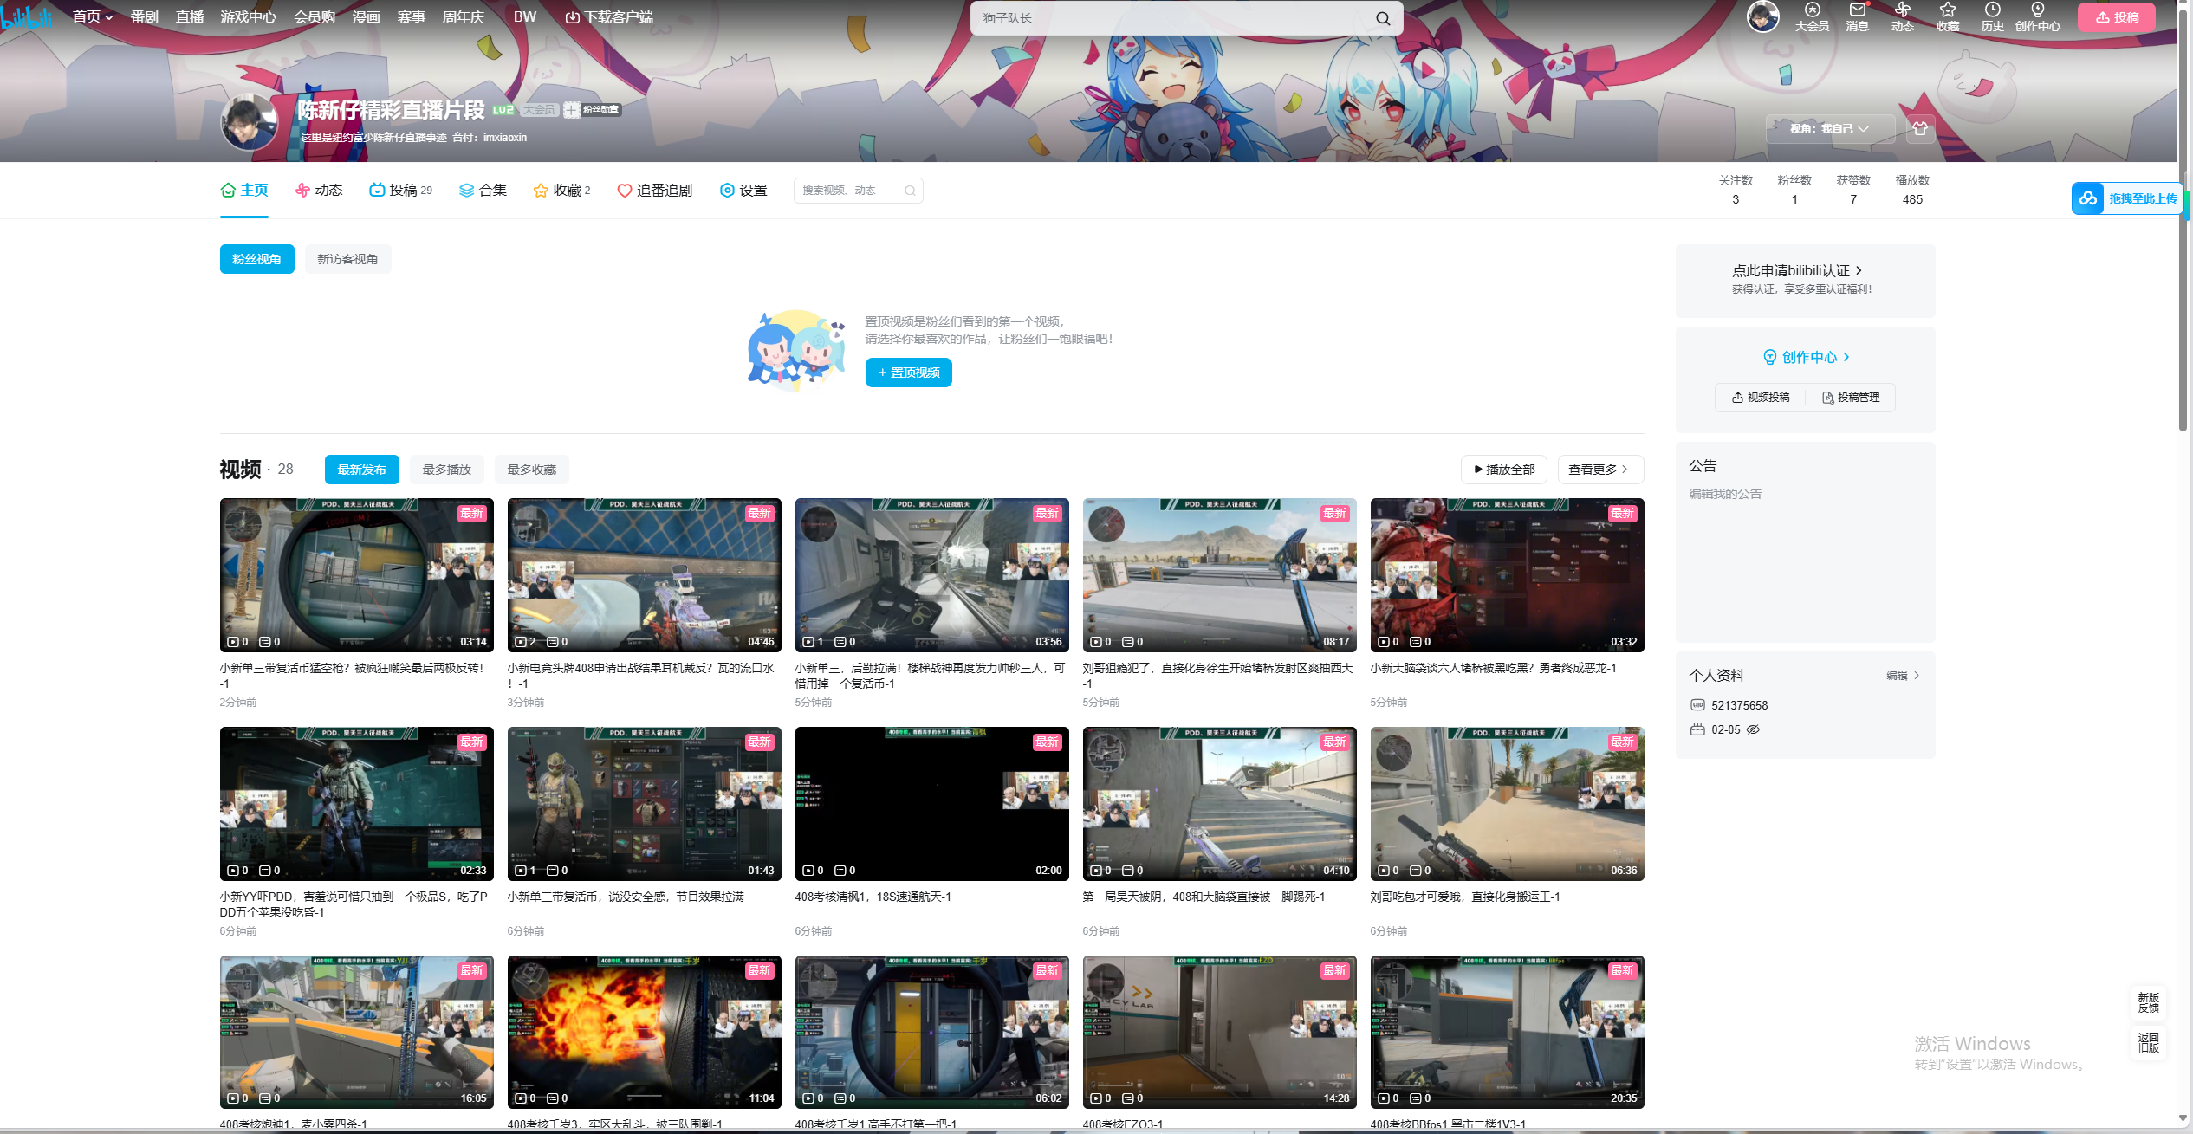The image size is (2193, 1134).
Task: Expand 查看更多 videos chevron
Action: click(x=1599, y=470)
